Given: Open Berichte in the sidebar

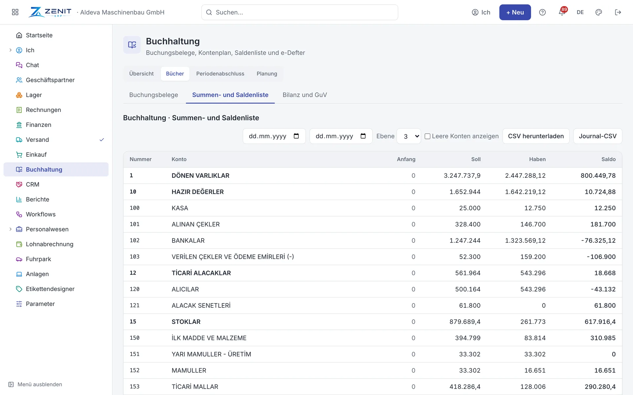Looking at the screenshot, I should (56, 199).
